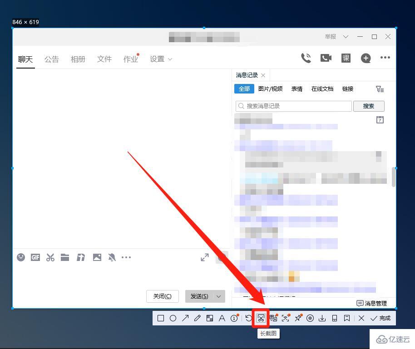Send an image via picture icon
The width and height of the screenshot is (415, 349).
97,257
